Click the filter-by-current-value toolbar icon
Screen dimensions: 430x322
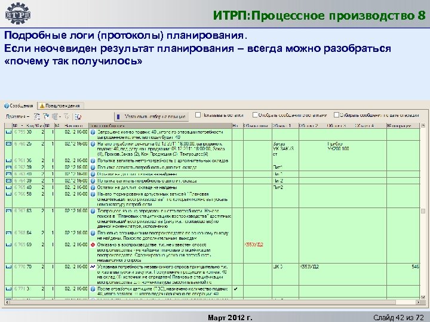(46, 117)
